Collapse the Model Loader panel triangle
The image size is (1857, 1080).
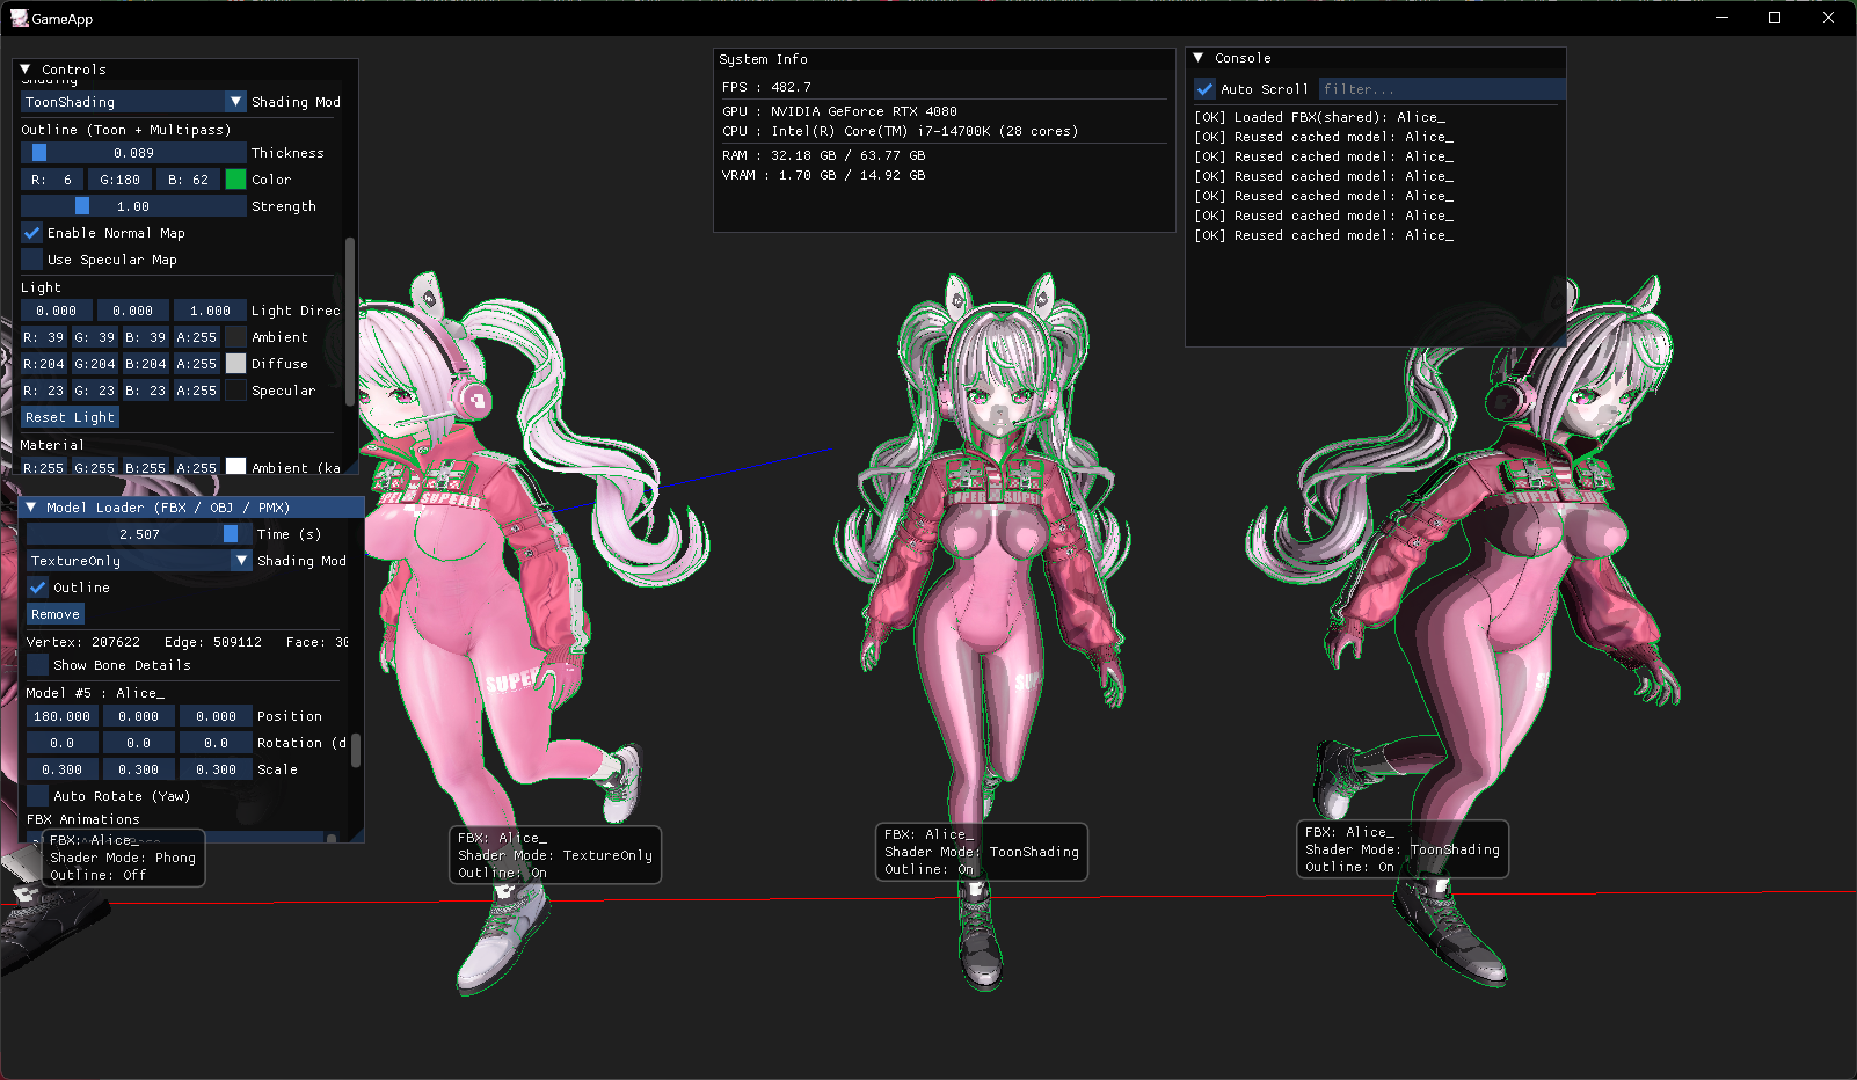(x=31, y=507)
